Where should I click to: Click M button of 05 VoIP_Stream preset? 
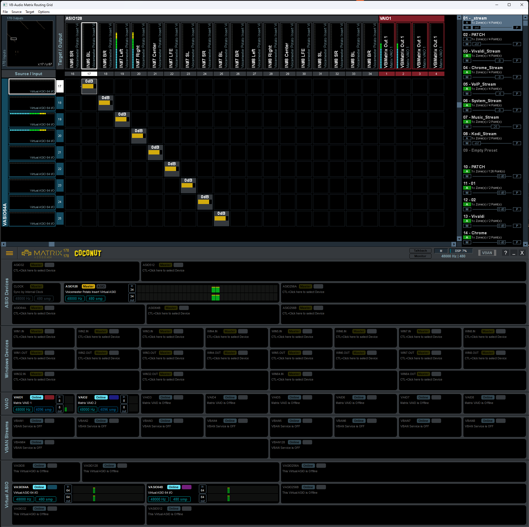[x=467, y=94]
